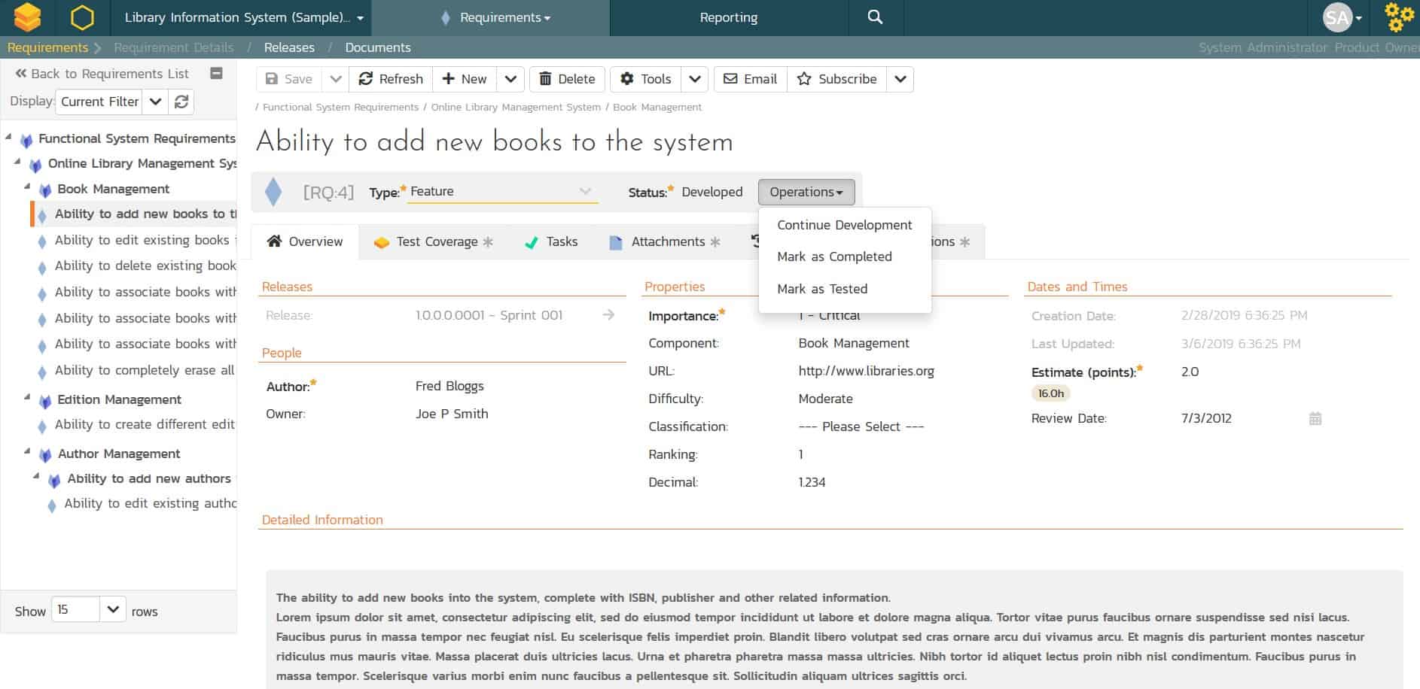Click the Tools button
The width and height of the screenshot is (1420, 689).
(645, 79)
